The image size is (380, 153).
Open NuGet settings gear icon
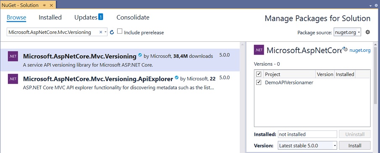368,32
